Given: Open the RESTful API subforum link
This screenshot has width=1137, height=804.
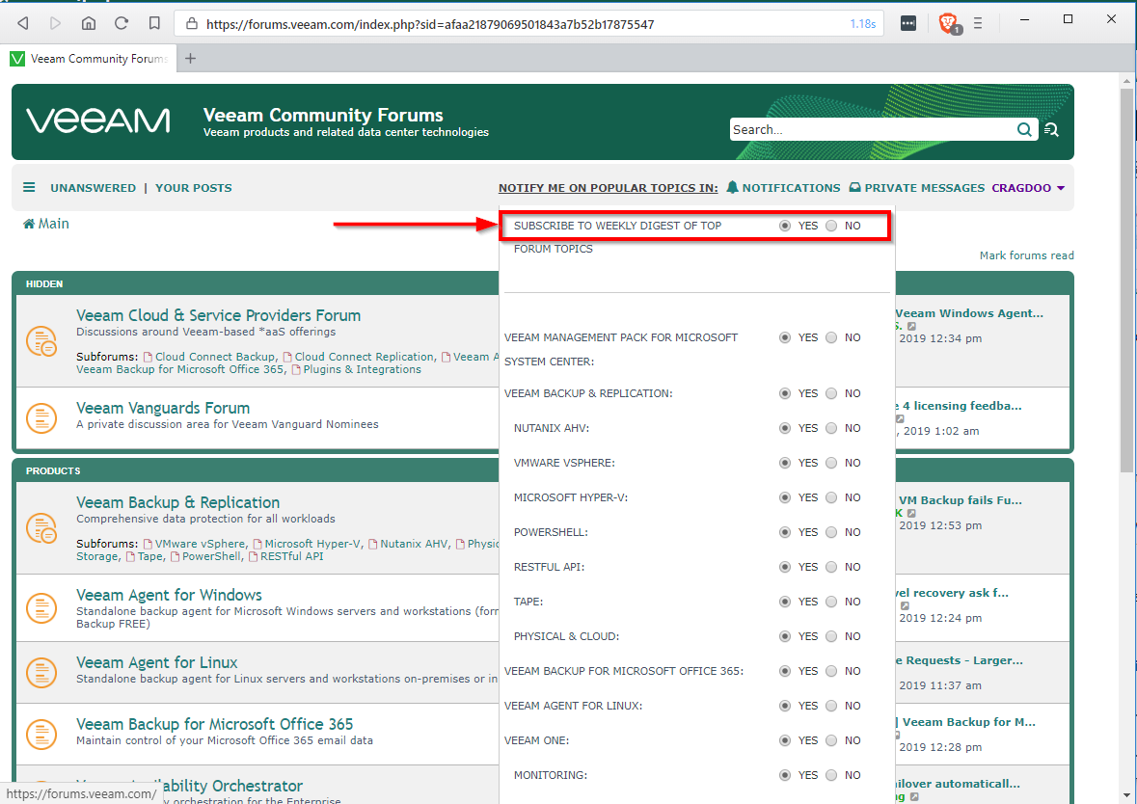Looking at the screenshot, I should (291, 557).
